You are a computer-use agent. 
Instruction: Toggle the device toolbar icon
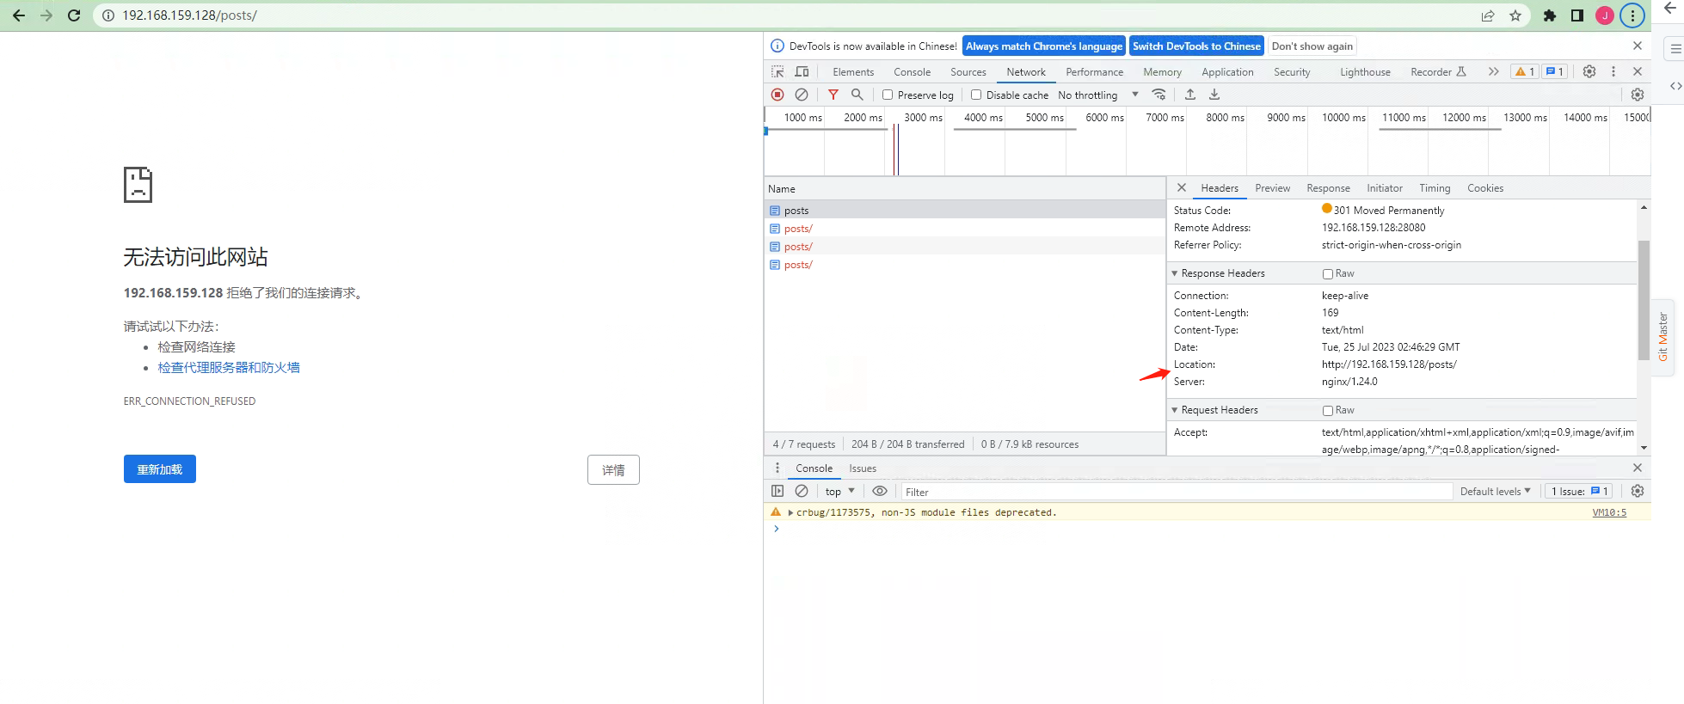[802, 72]
